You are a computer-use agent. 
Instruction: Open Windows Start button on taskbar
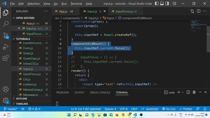tap(69, 115)
